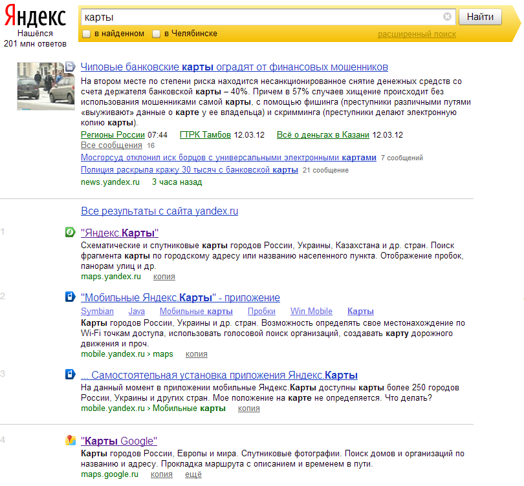This screenshot has width=524, height=486.
Task: Click the blue favicon next to Самостоятельная установка result
Action: point(70,374)
